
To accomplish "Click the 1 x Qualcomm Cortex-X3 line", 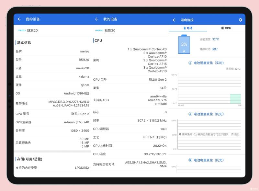I will [147, 49].
